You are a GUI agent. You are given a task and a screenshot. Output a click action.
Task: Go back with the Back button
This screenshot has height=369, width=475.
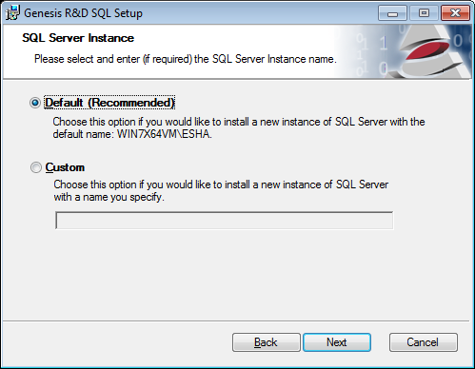tap(266, 342)
